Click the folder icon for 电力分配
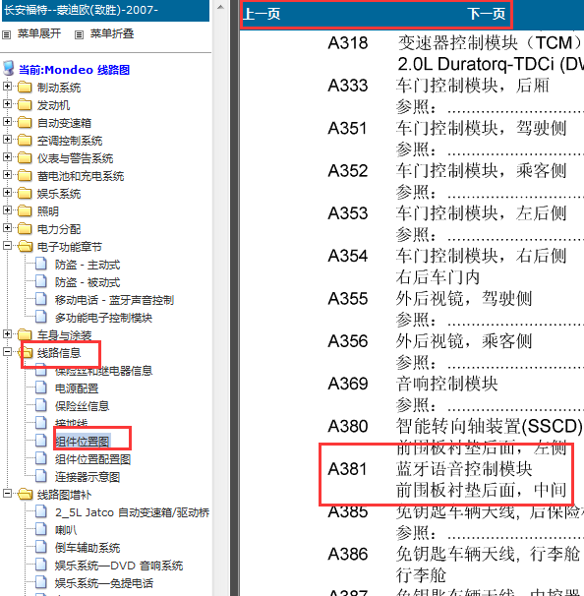Screen dimensions: 584x596 pyautogui.click(x=25, y=228)
